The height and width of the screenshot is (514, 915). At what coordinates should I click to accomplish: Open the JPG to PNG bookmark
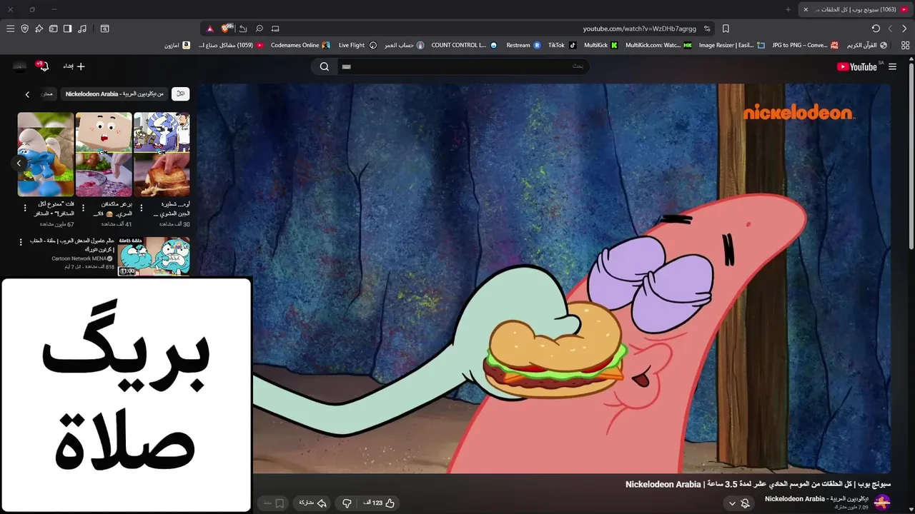click(805, 45)
